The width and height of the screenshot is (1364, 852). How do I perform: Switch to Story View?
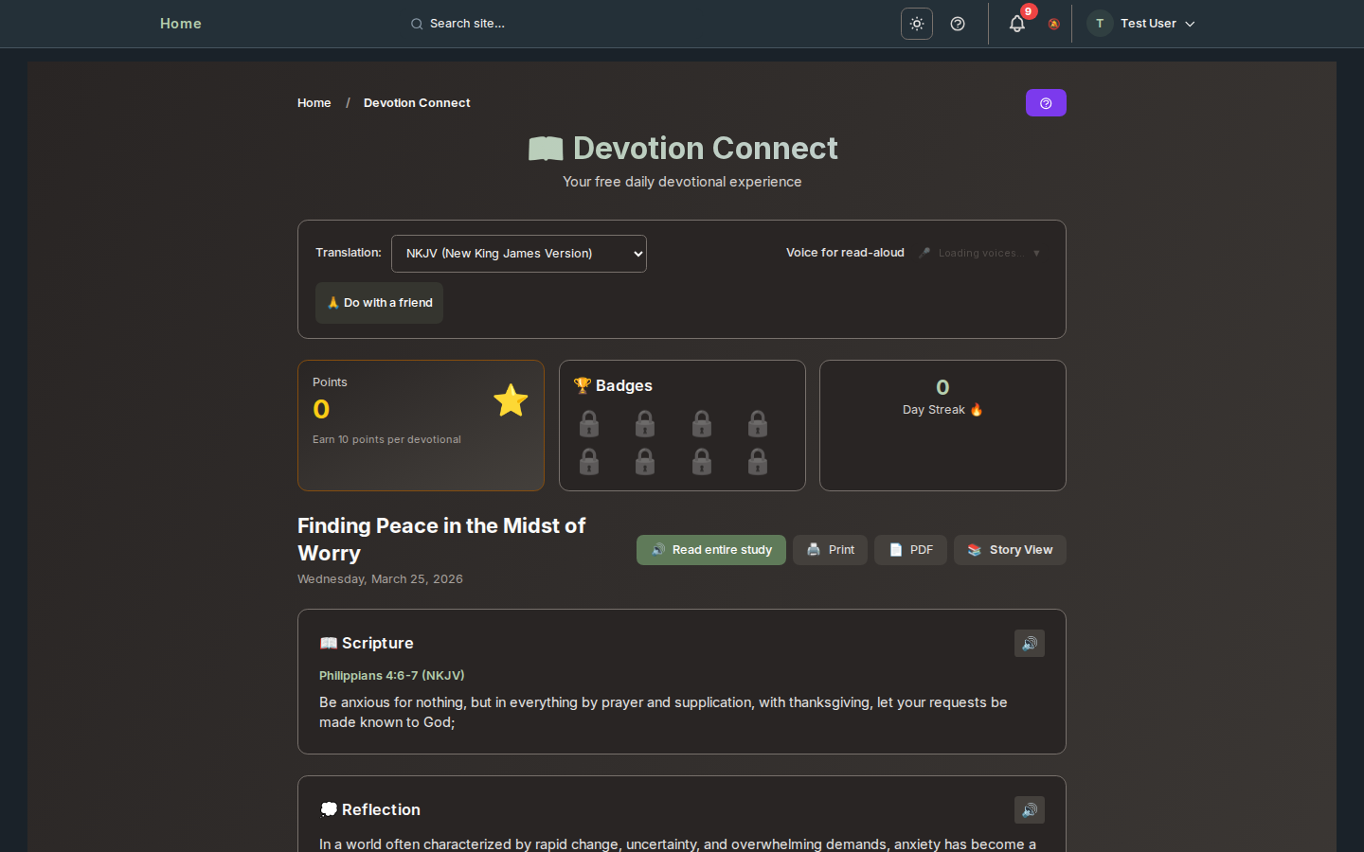(1010, 550)
